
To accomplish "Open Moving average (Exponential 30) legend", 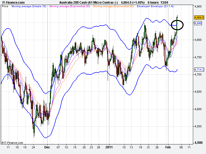I will 114,6.
